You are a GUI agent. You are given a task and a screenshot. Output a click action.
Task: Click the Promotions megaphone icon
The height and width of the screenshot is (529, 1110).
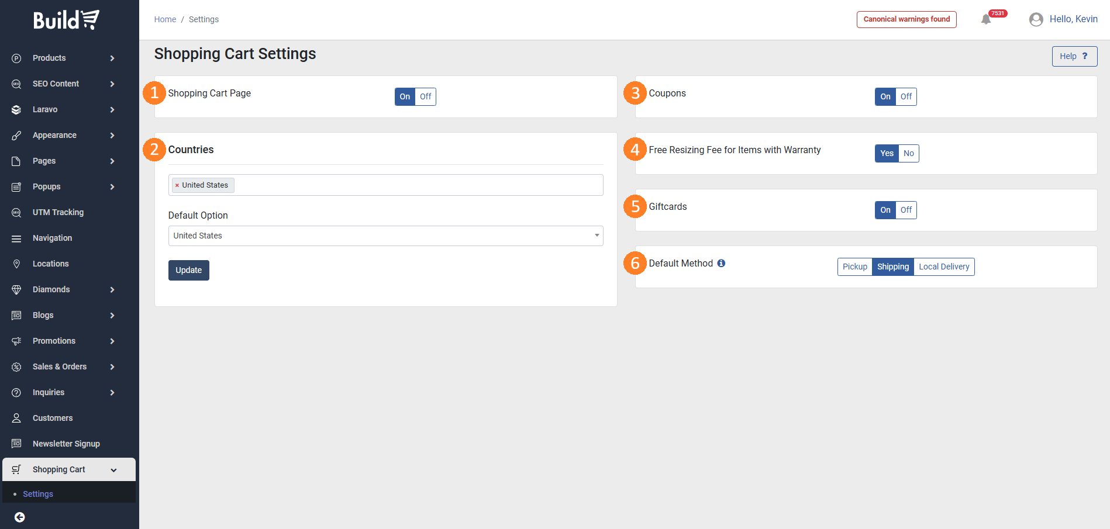pyautogui.click(x=16, y=341)
